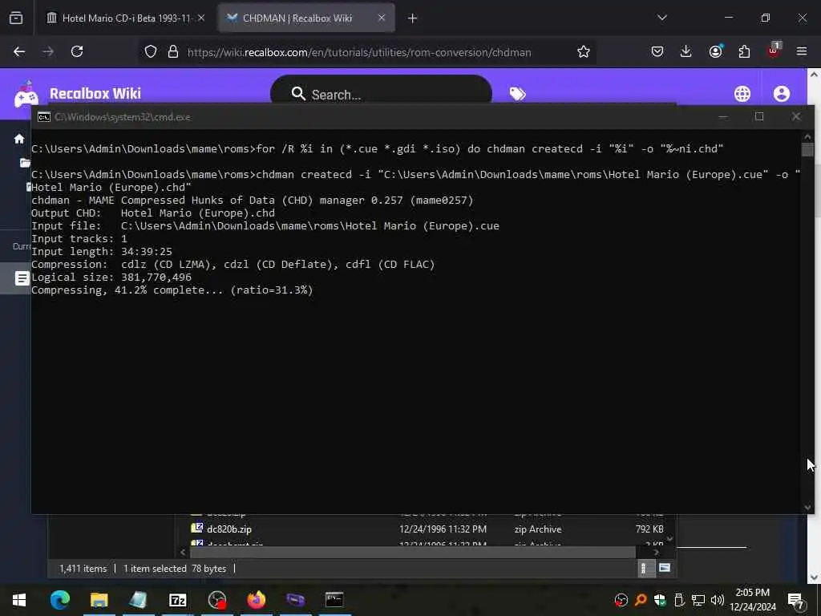
Task: Open Windows Start menu
Action: point(19,600)
